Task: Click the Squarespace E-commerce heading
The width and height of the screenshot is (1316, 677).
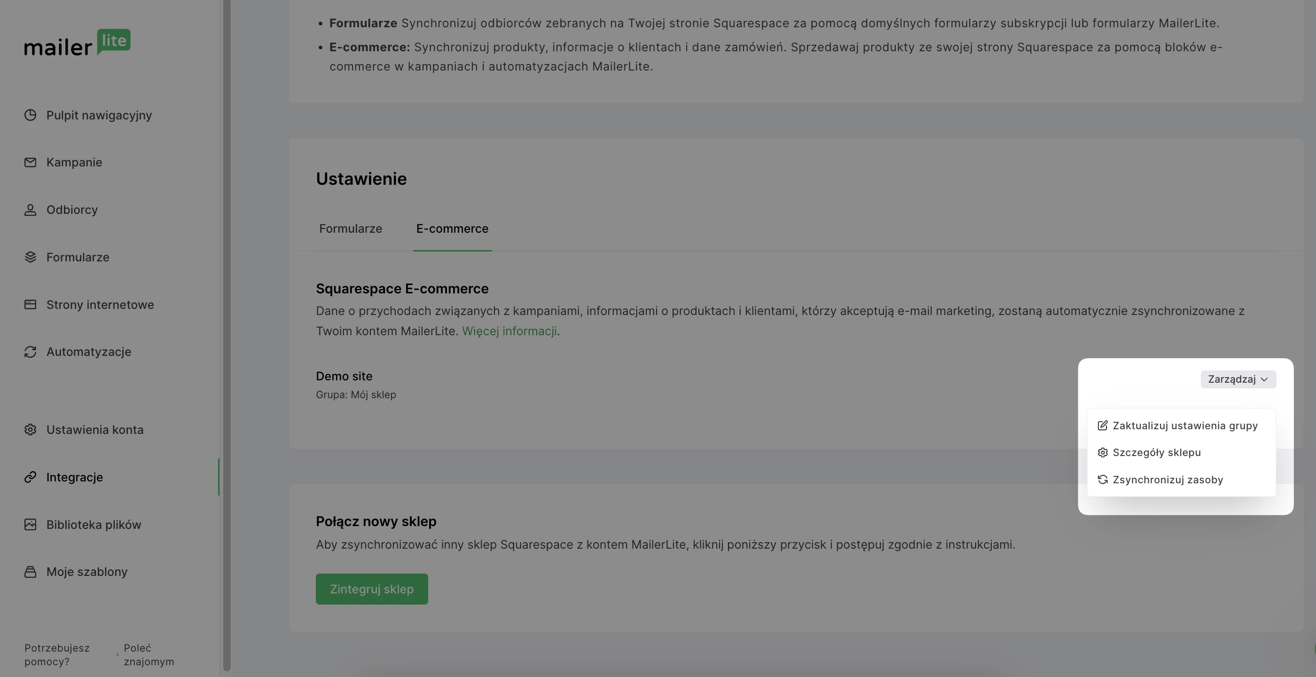Action: 402,289
